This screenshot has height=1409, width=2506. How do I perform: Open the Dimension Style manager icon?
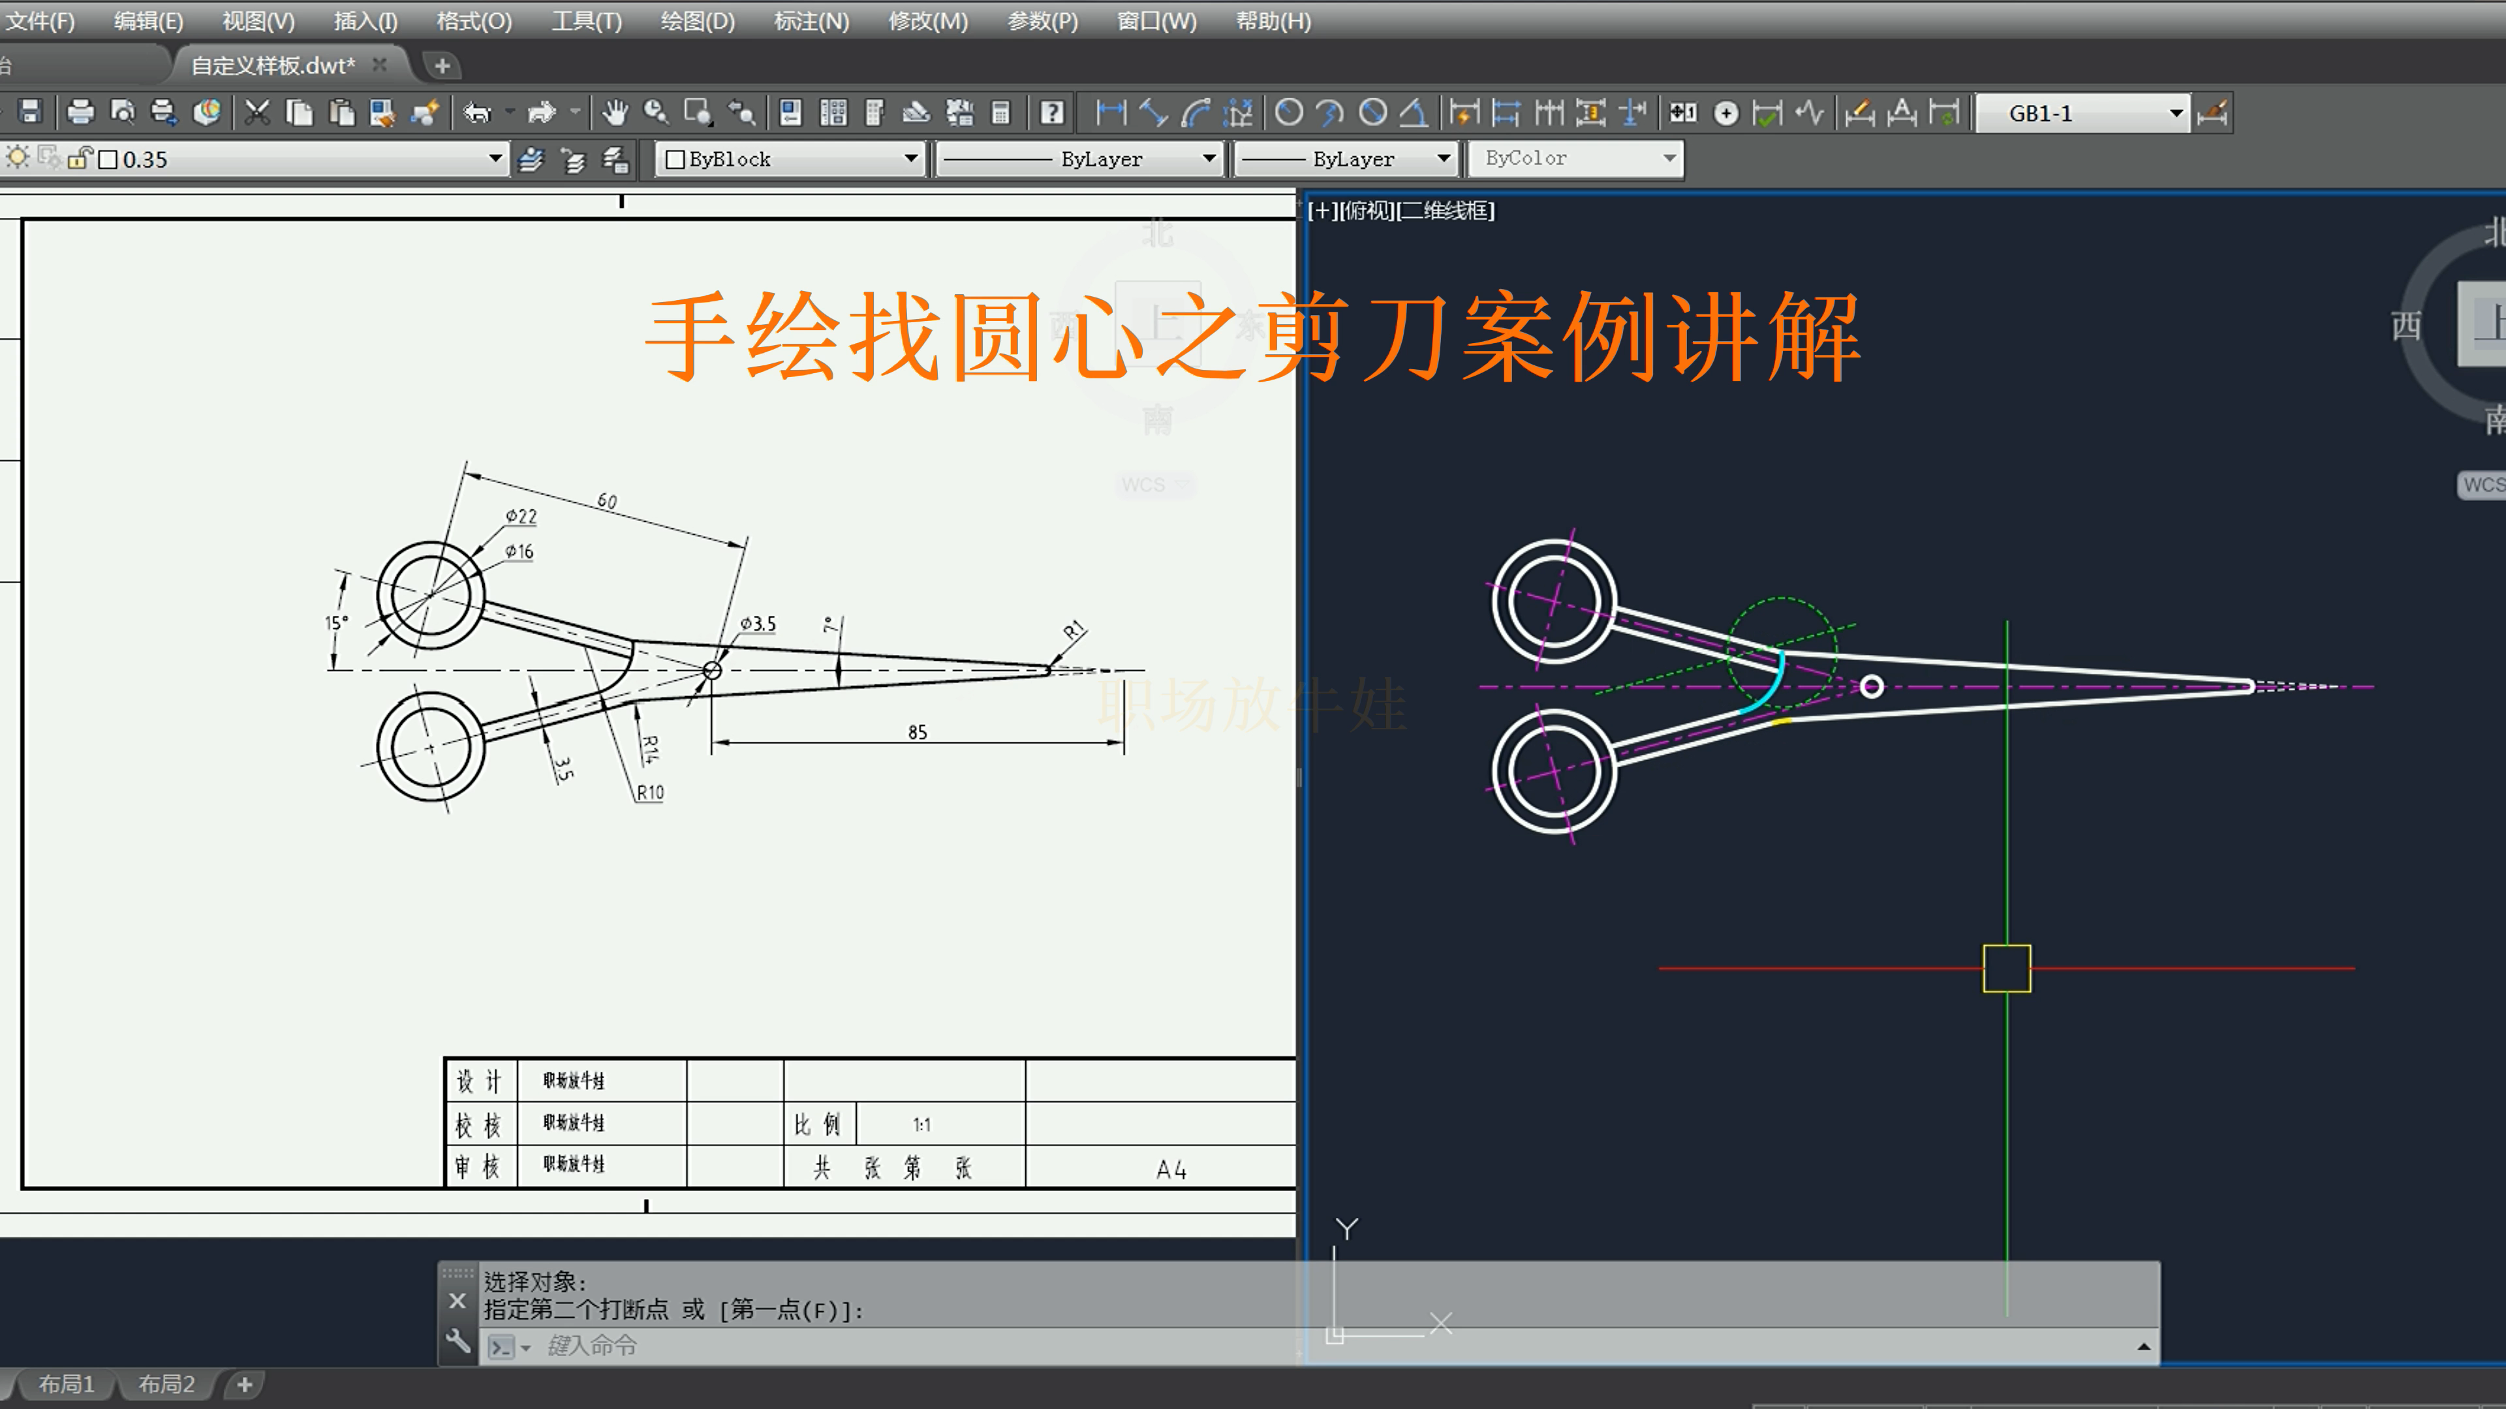[x=2211, y=113]
